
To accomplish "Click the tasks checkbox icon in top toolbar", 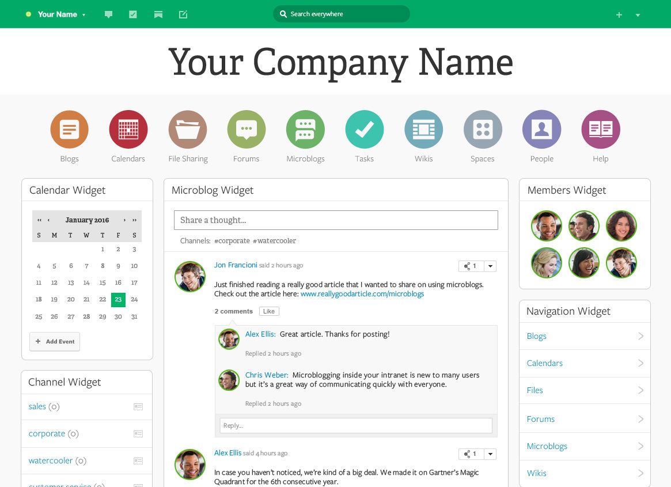I will [133, 14].
